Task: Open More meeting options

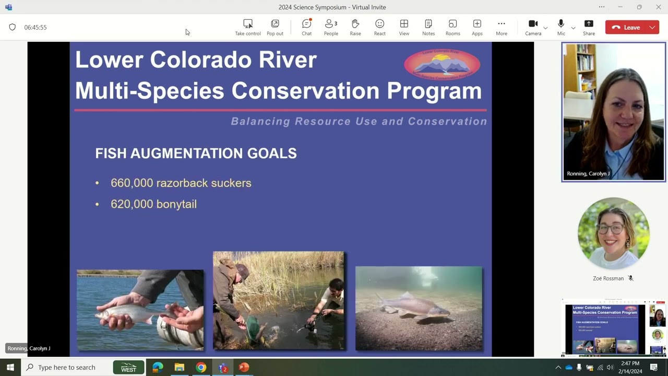Action: pyautogui.click(x=502, y=28)
